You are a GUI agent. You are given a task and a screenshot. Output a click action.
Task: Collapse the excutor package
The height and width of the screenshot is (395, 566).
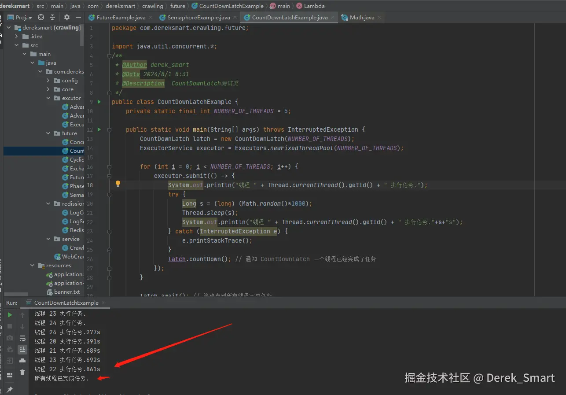tap(48, 98)
